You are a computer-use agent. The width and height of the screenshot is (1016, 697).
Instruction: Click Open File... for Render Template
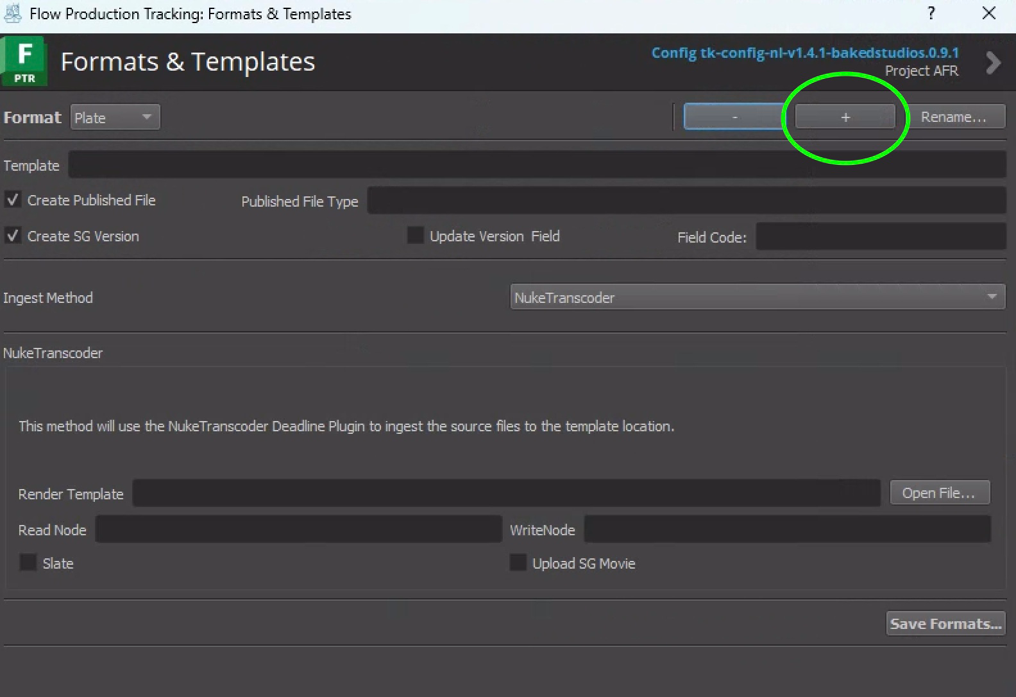(939, 493)
